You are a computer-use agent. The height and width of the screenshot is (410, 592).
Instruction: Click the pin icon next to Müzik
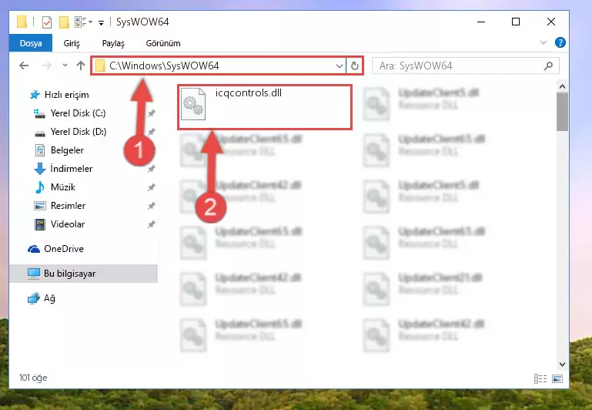click(x=152, y=187)
